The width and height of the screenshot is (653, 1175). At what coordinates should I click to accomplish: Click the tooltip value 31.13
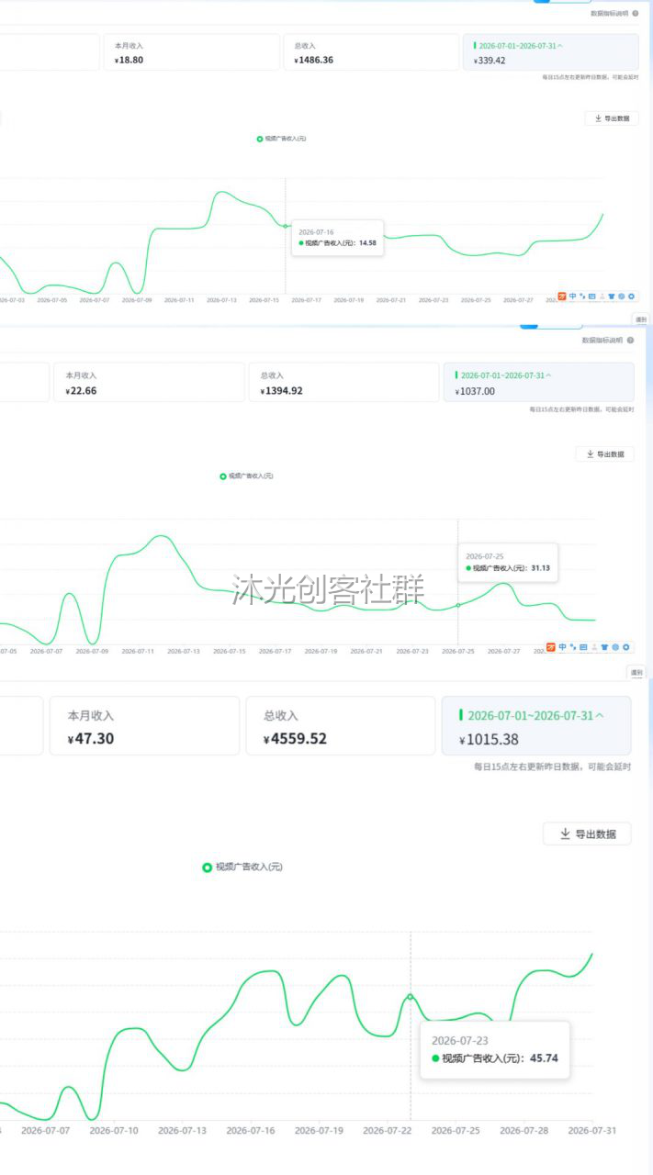540,568
